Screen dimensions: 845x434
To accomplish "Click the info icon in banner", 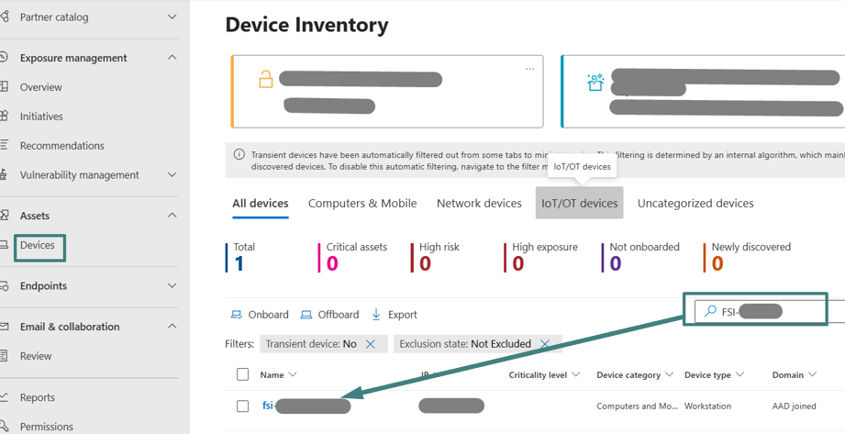I will coord(239,155).
